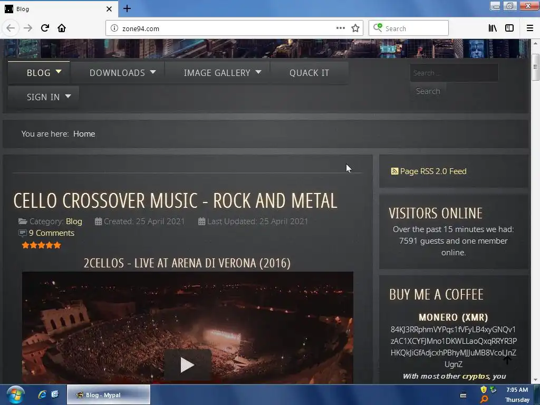Click the five-star rating
This screenshot has width=540, height=405.
(41, 245)
